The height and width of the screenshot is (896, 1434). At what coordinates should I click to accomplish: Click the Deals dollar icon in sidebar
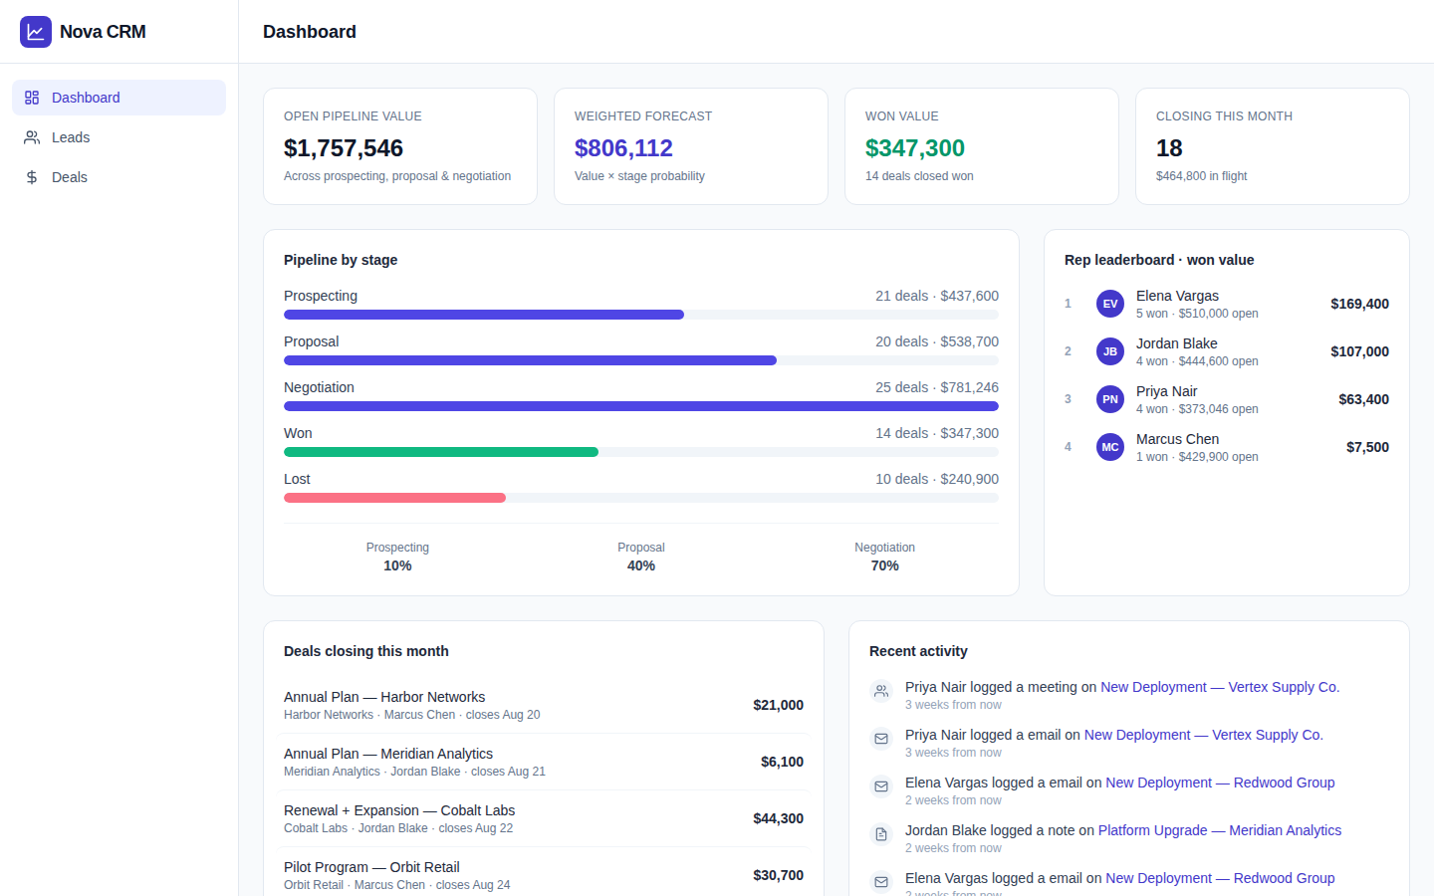[x=32, y=177]
